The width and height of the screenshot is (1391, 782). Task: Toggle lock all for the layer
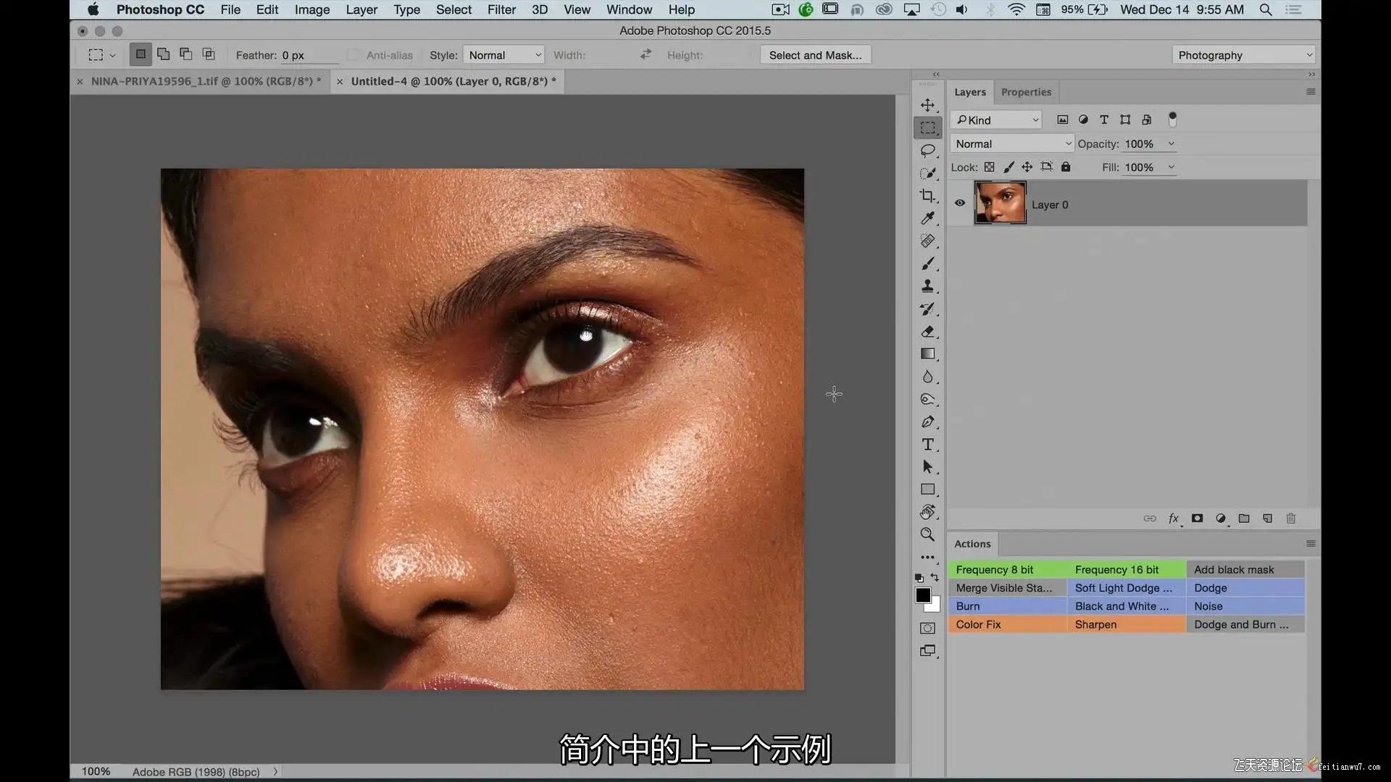click(1066, 167)
